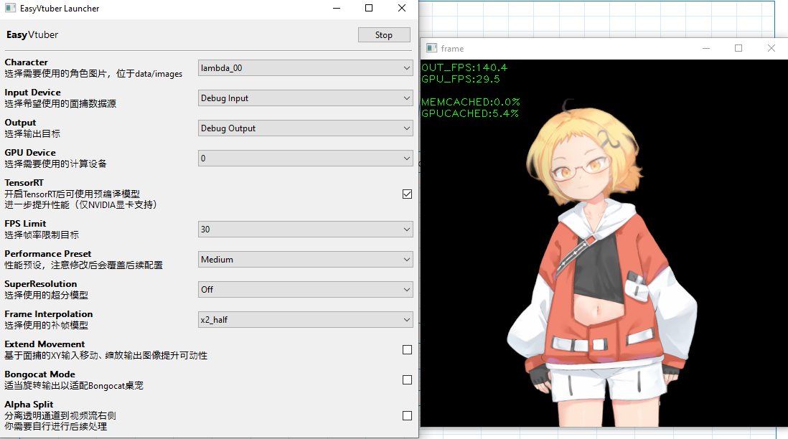Disable the TensorRT checkbox
Image resolution: width=788 pixels, height=439 pixels.
[x=407, y=194]
